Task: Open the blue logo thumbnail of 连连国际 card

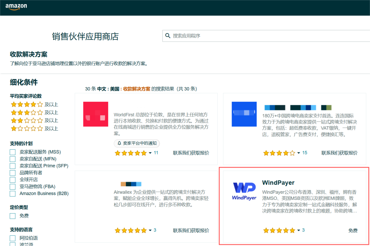Action: coord(244,114)
